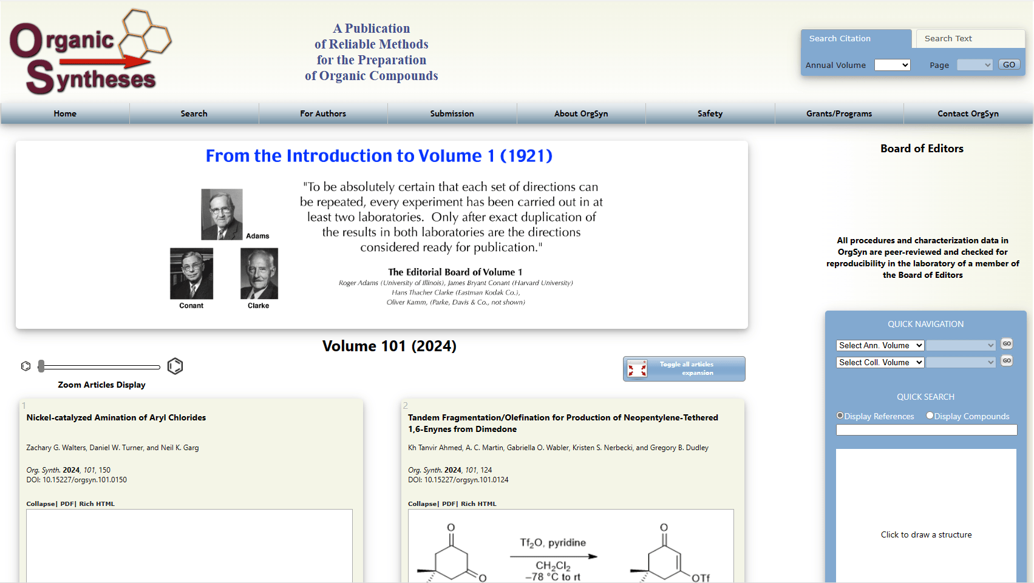
Task: Open the About OrgSyn menu
Action: point(581,113)
